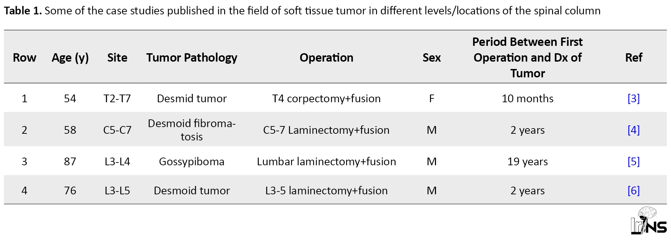Open reference link [4]
The width and height of the screenshot is (671, 243).
click(x=633, y=130)
